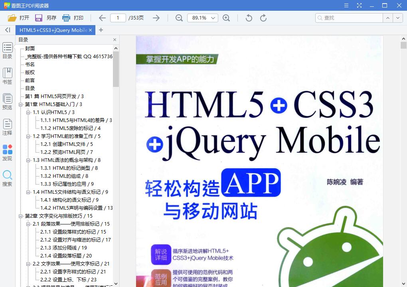Go to 1.4.2 HTML5声明与编码设置
407x287 pixels.
[76, 208]
